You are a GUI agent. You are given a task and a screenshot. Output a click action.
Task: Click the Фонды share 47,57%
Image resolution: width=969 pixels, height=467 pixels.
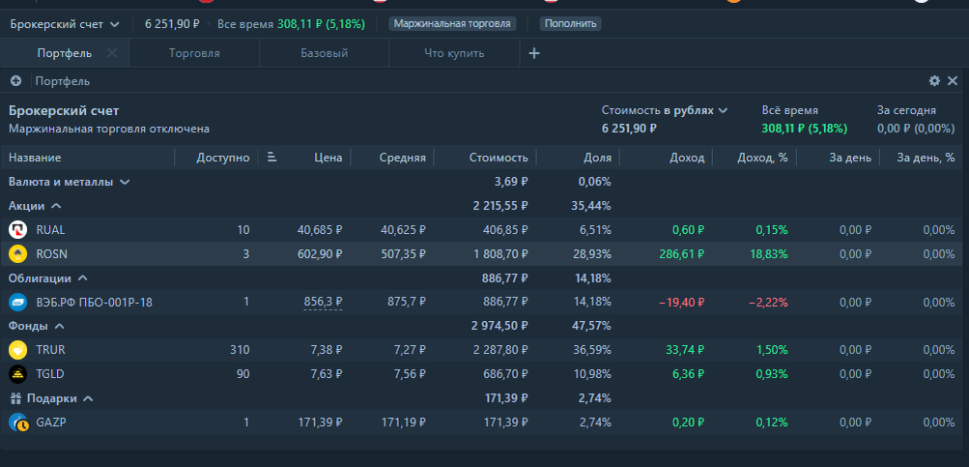click(591, 326)
